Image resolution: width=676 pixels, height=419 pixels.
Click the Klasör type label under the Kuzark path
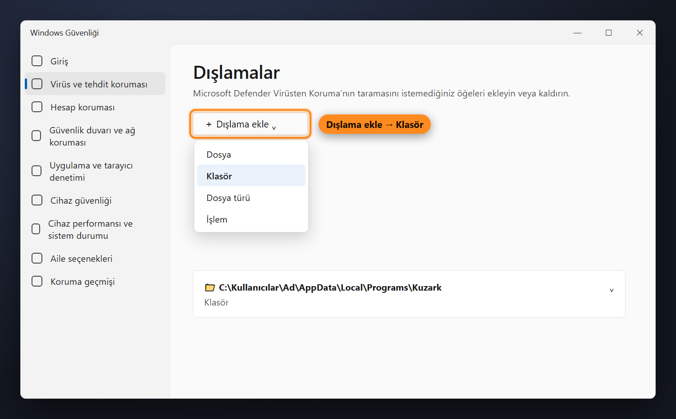click(x=216, y=302)
